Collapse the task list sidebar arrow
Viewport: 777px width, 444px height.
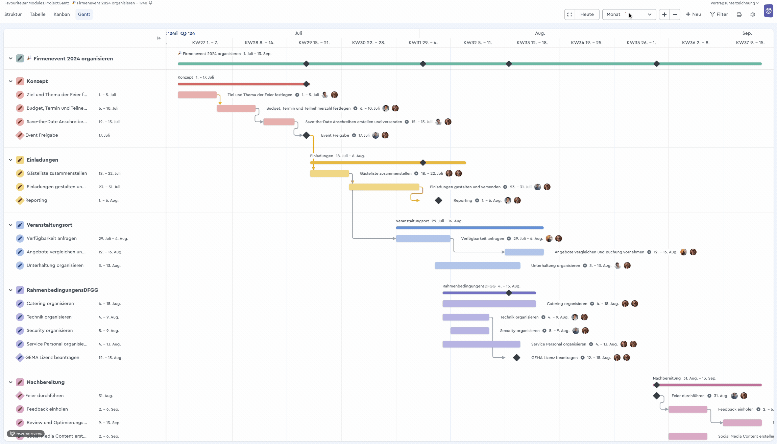coord(159,38)
